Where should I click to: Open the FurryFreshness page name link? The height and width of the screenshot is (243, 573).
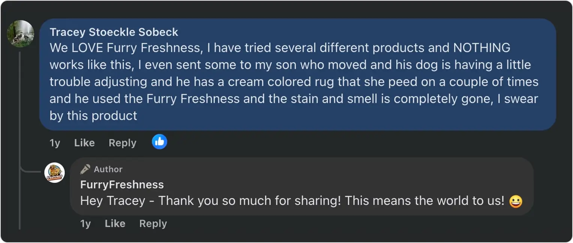click(122, 184)
